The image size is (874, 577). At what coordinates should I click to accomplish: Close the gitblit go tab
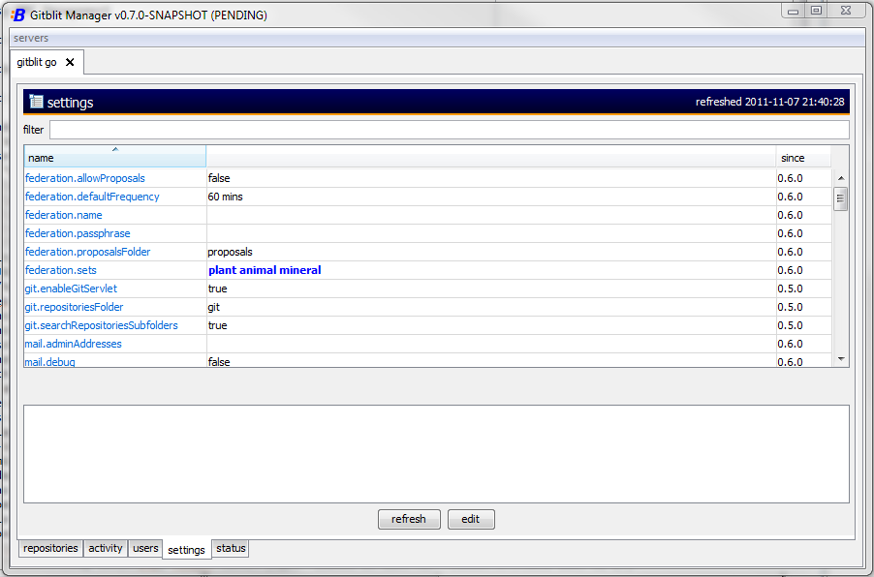click(70, 62)
